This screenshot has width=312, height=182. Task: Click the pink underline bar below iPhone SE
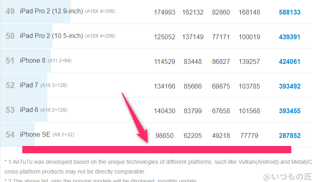[157, 150]
